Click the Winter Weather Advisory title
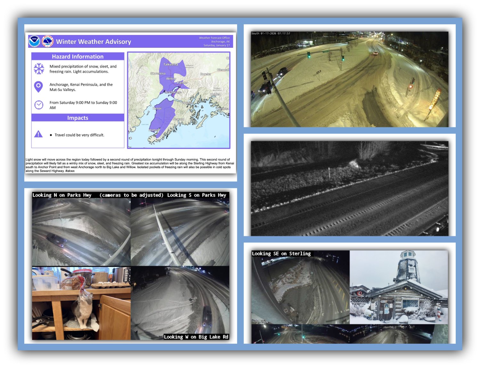 tap(93, 42)
